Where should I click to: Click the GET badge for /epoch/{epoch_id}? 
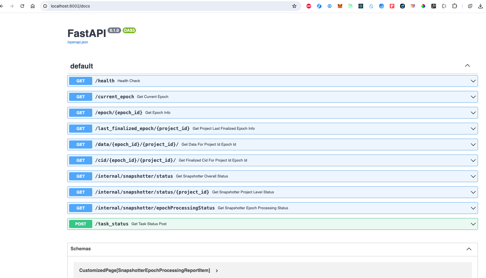point(81,113)
